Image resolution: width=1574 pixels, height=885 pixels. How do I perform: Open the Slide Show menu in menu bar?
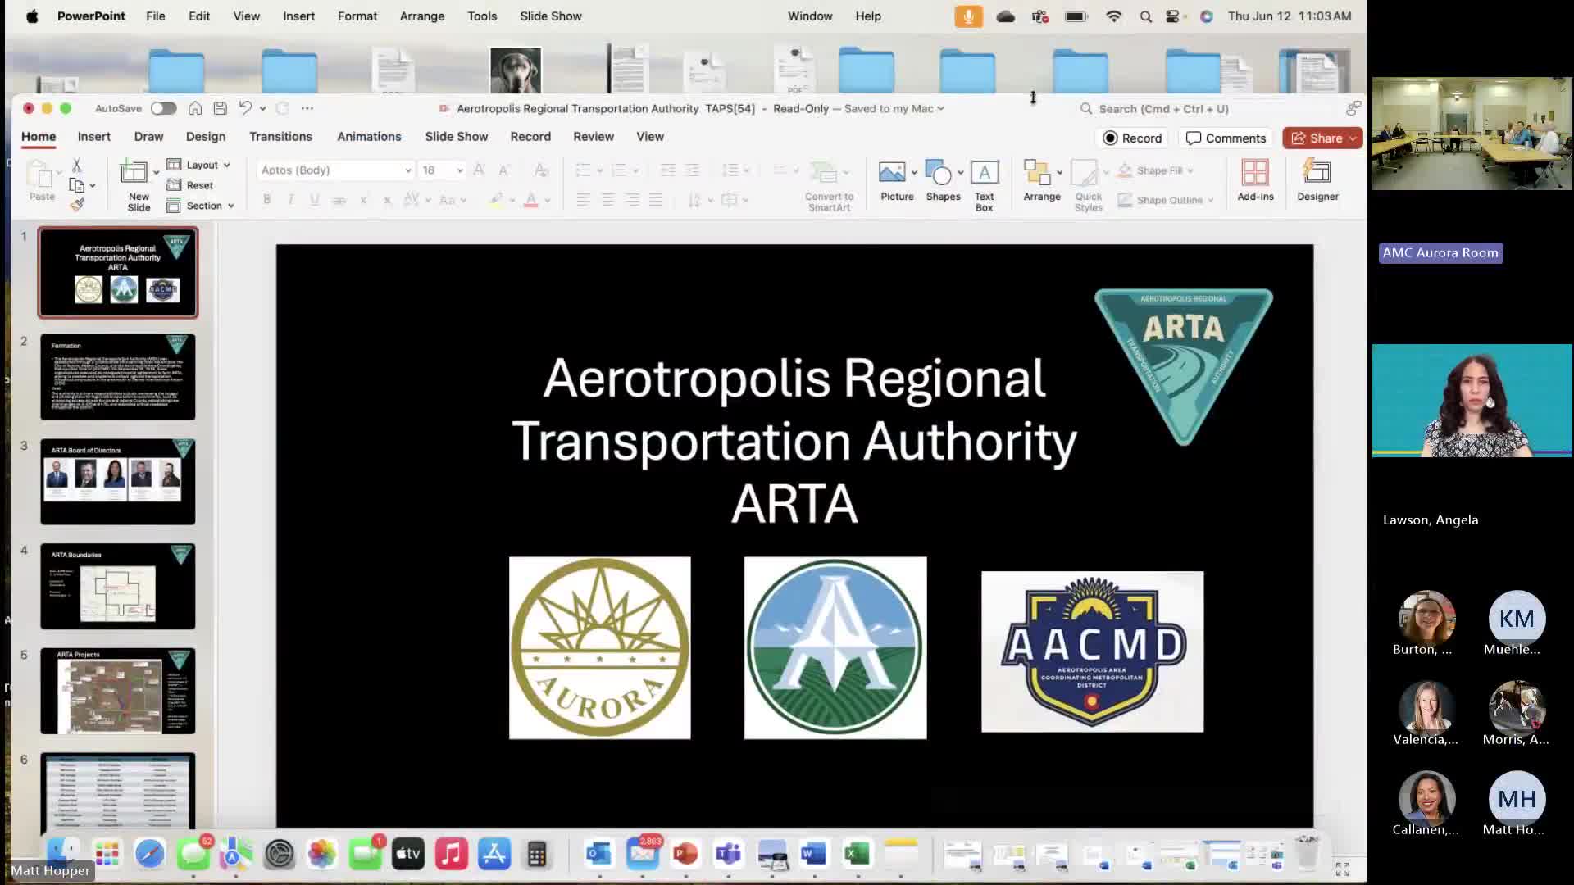click(550, 16)
